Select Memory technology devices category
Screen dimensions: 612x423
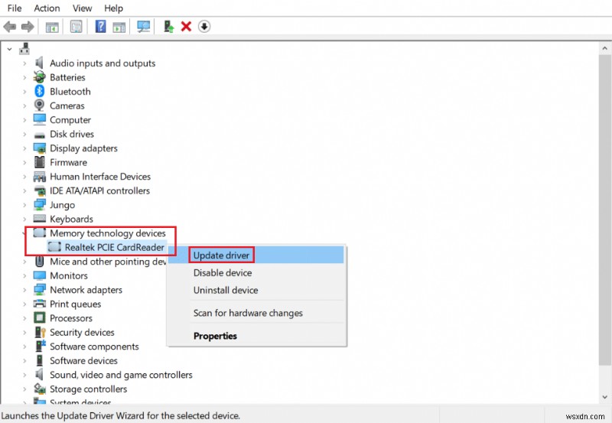pyautogui.click(x=108, y=233)
